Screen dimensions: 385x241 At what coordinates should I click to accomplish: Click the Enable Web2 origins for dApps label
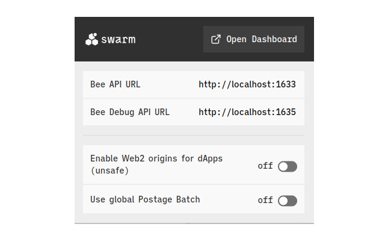pos(156,158)
